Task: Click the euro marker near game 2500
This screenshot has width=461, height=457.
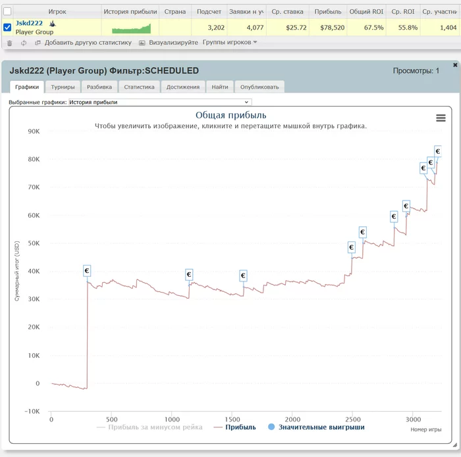Action: (x=351, y=248)
